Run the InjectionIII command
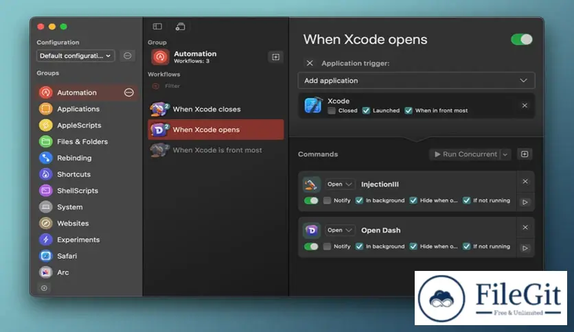The image size is (574, 332). tap(525, 202)
